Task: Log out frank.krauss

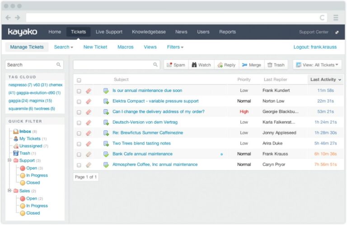Action: (315, 47)
